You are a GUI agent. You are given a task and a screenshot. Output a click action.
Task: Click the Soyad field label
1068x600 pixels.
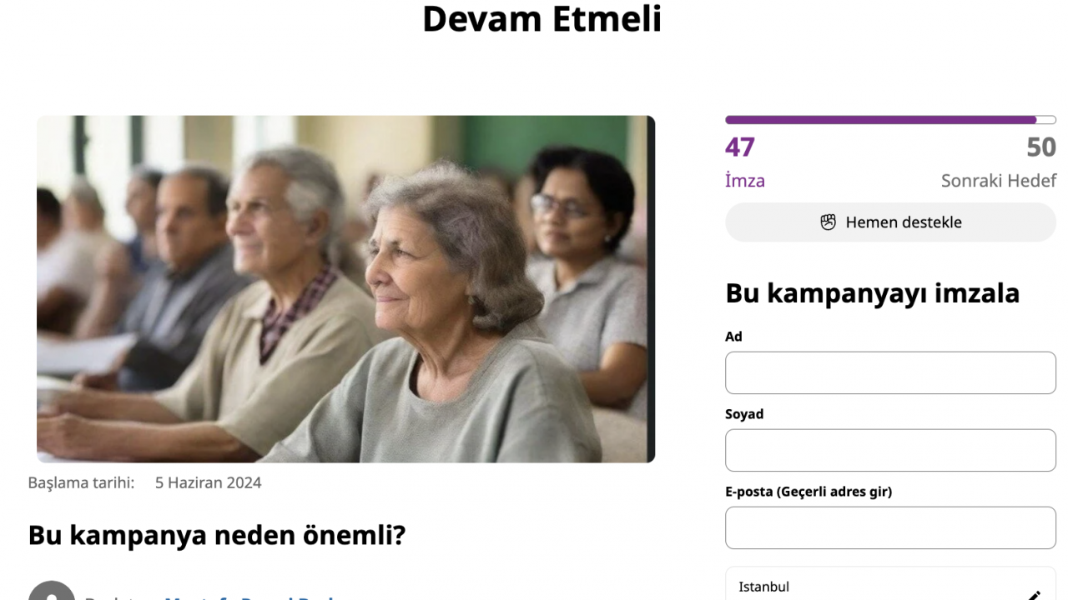(744, 414)
